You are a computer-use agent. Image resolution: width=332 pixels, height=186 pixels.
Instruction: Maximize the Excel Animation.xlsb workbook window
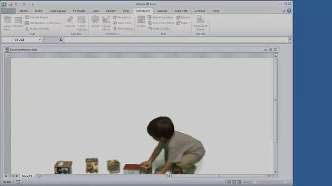tap(270, 50)
